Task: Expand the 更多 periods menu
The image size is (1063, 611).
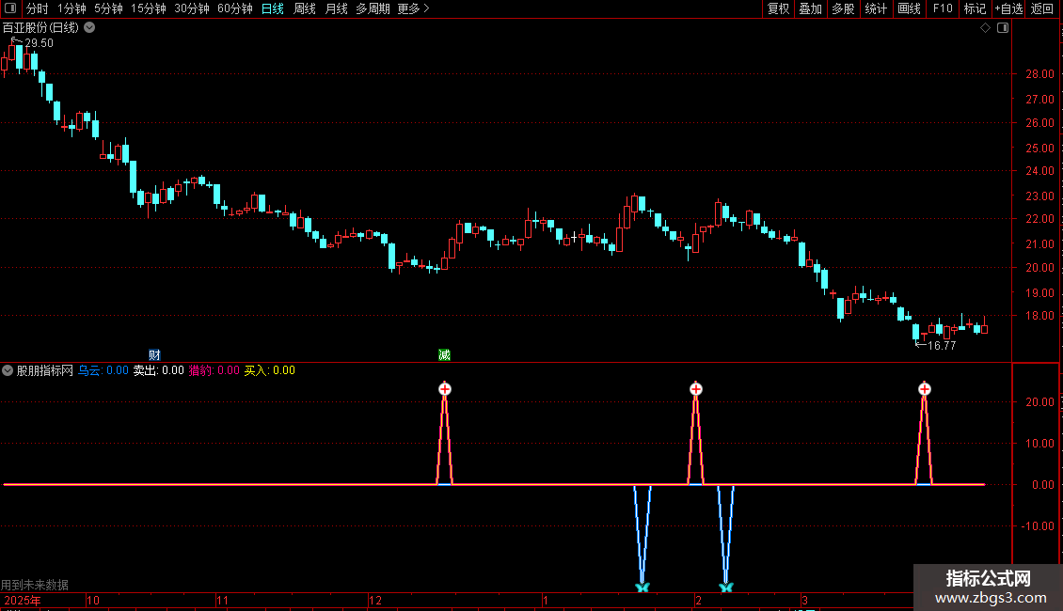Action: [x=413, y=8]
